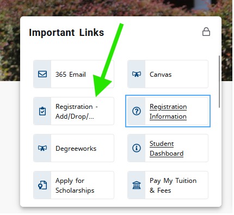Click the envelope icon for 365 Email
Viewport: 234px width, 215px height.
coord(42,74)
